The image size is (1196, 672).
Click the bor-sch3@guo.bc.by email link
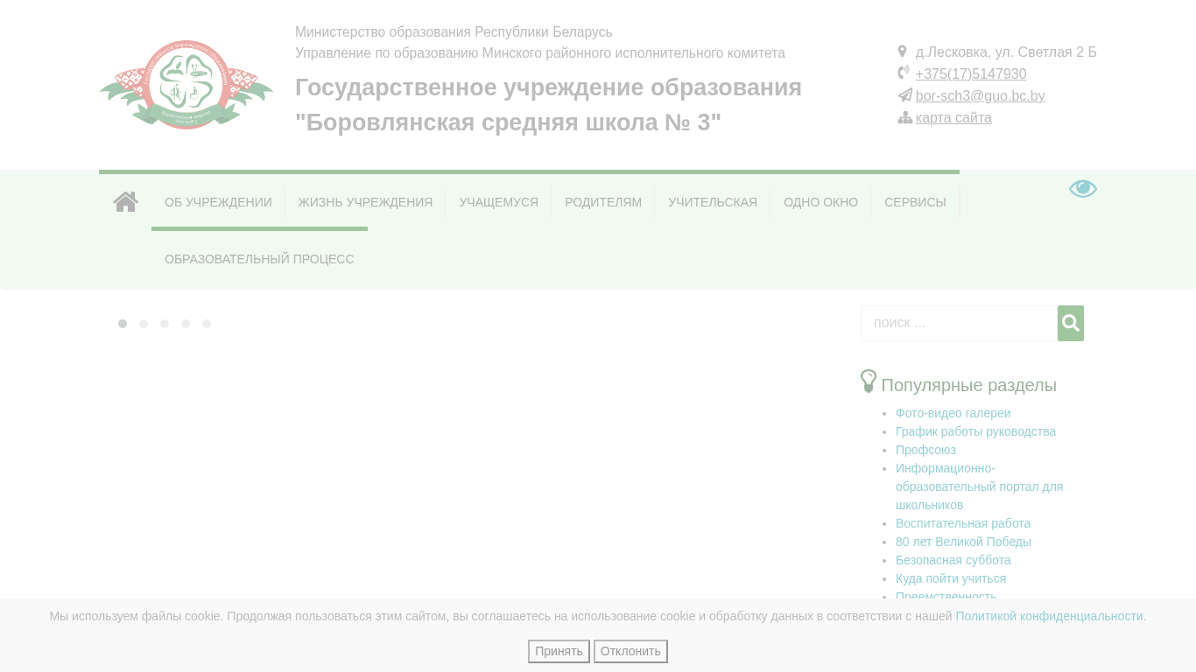click(980, 96)
